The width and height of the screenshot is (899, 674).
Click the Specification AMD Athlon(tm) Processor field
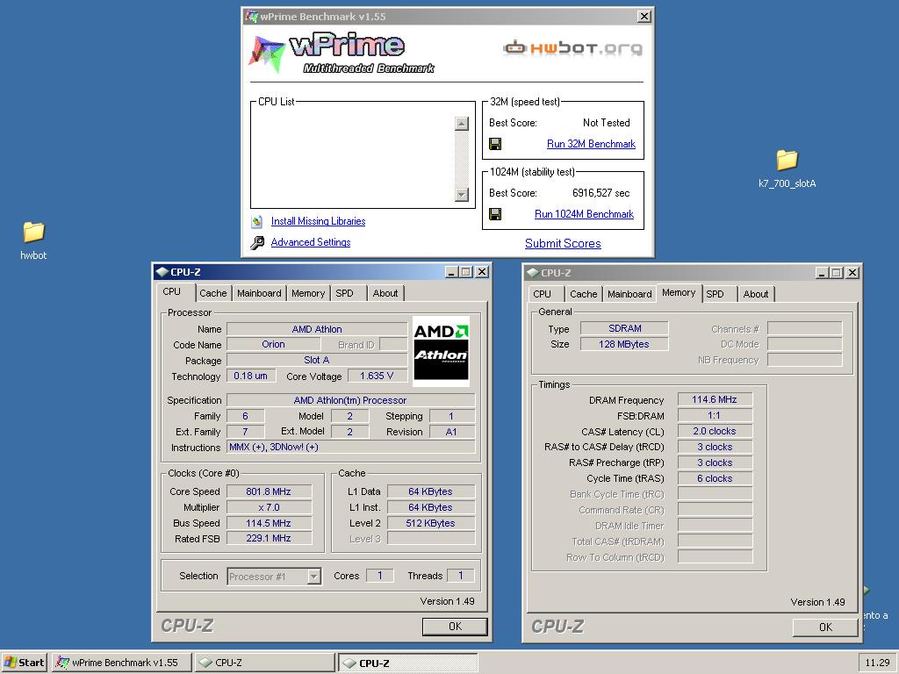pos(351,400)
